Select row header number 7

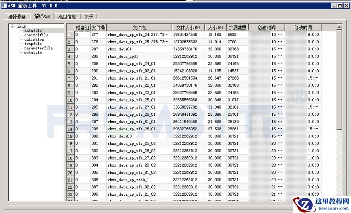click(x=70, y=78)
